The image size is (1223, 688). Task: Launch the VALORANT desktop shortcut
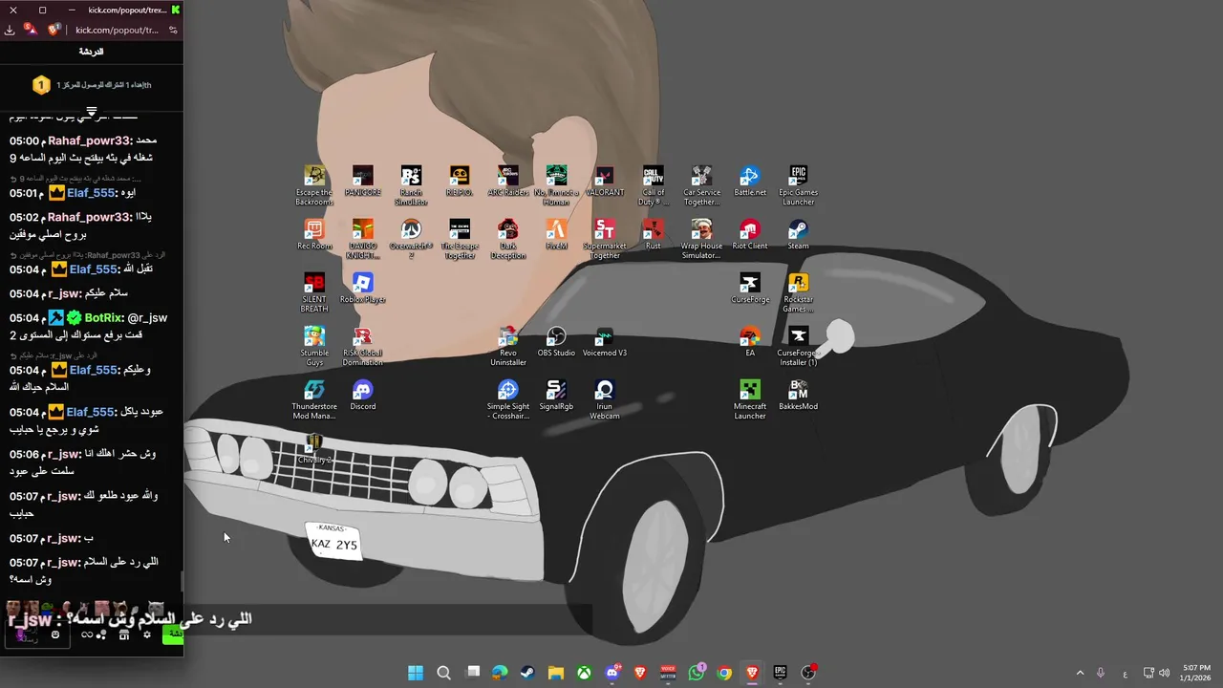[605, 182]
